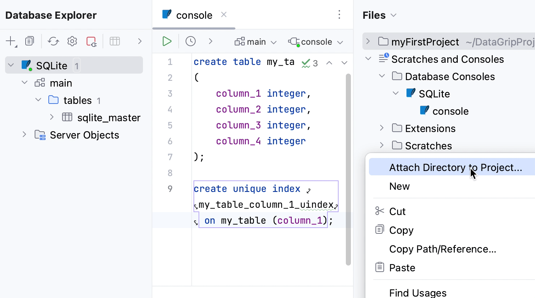Click the next statement down arrow in editor
The height and width of the screenshot is (298, 535).
pyautogui.click(x=344, y=62)
